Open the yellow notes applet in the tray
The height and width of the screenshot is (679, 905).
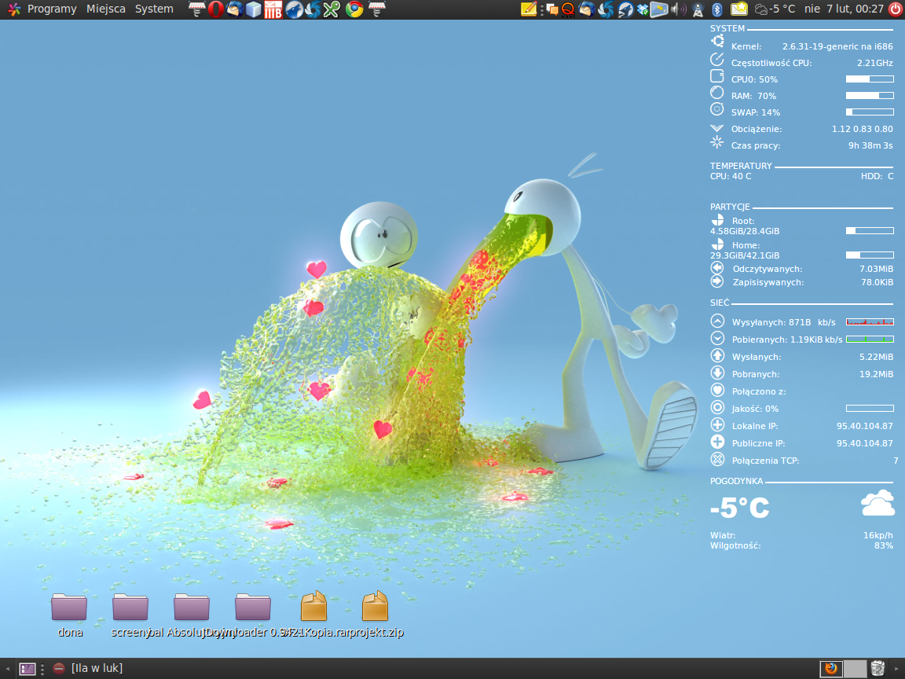[x=528, y=9]
